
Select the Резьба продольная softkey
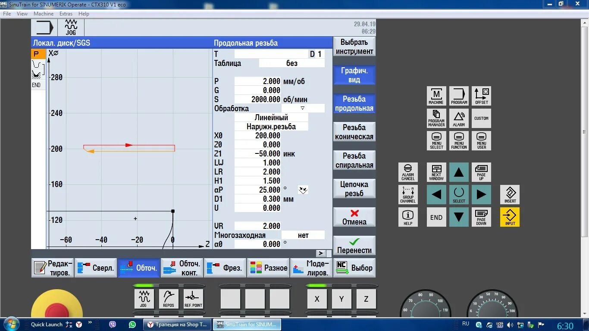click(x=354, y=103)
